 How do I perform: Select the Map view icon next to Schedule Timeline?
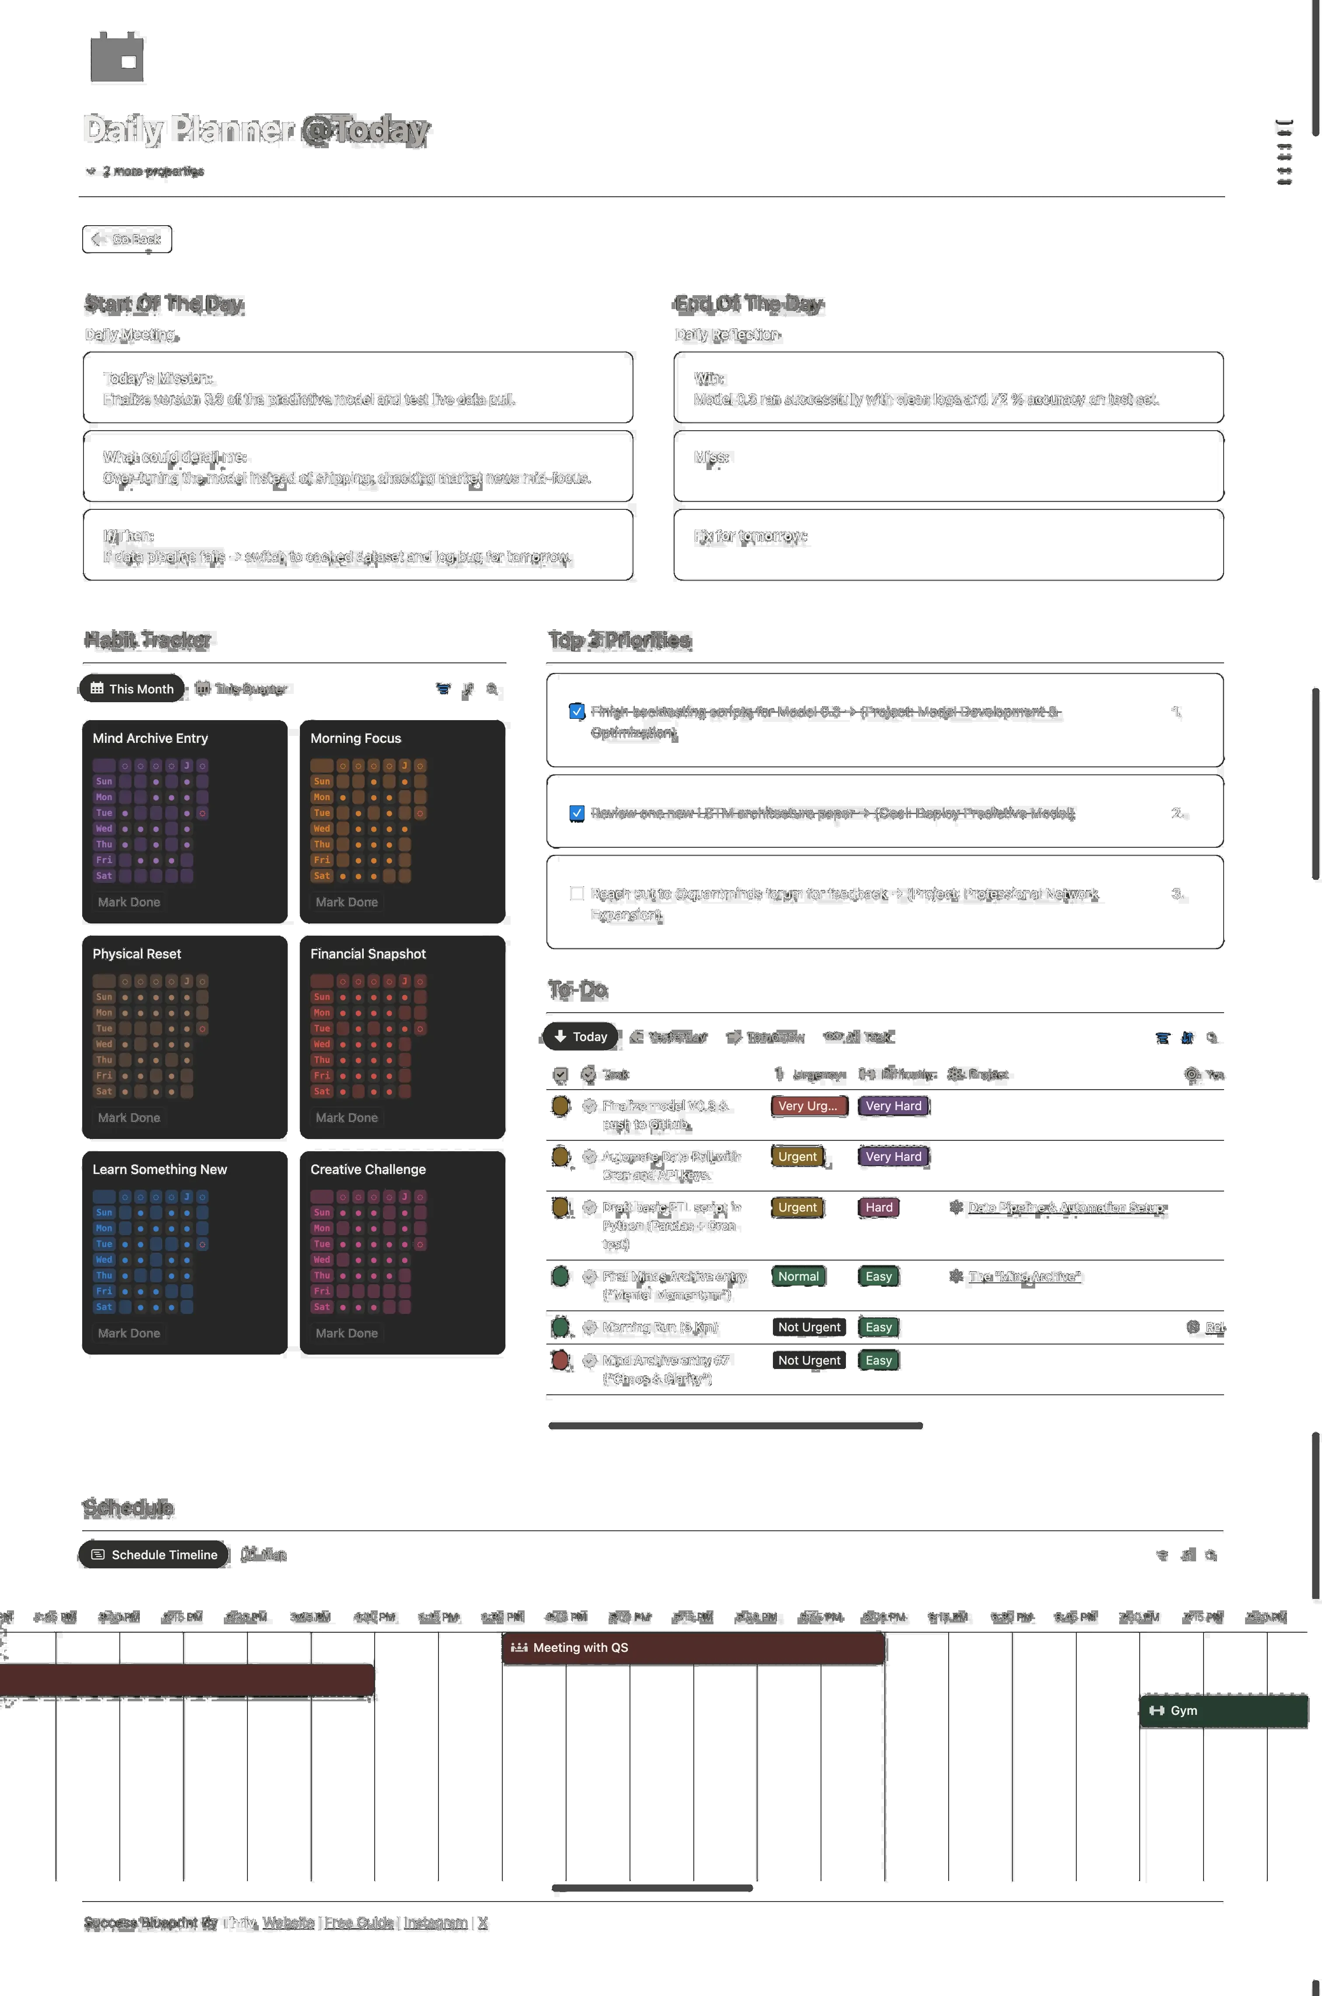[249, 1554]
